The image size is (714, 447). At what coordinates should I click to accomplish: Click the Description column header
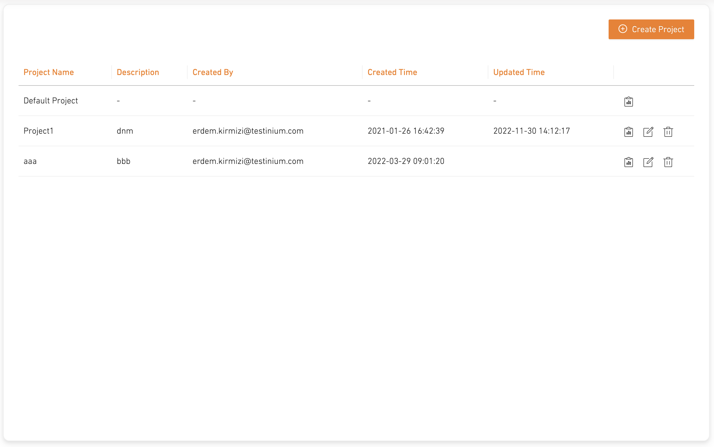[x=138, y=72]
